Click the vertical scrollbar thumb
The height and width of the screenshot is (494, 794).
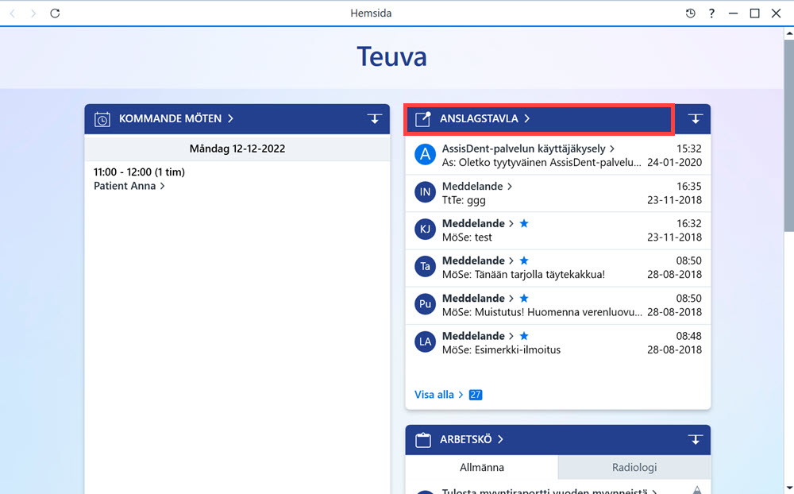coord(789,136)
